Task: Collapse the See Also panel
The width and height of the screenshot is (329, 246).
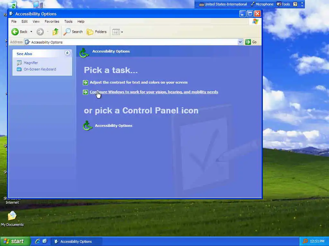Action: coord(67,53)
